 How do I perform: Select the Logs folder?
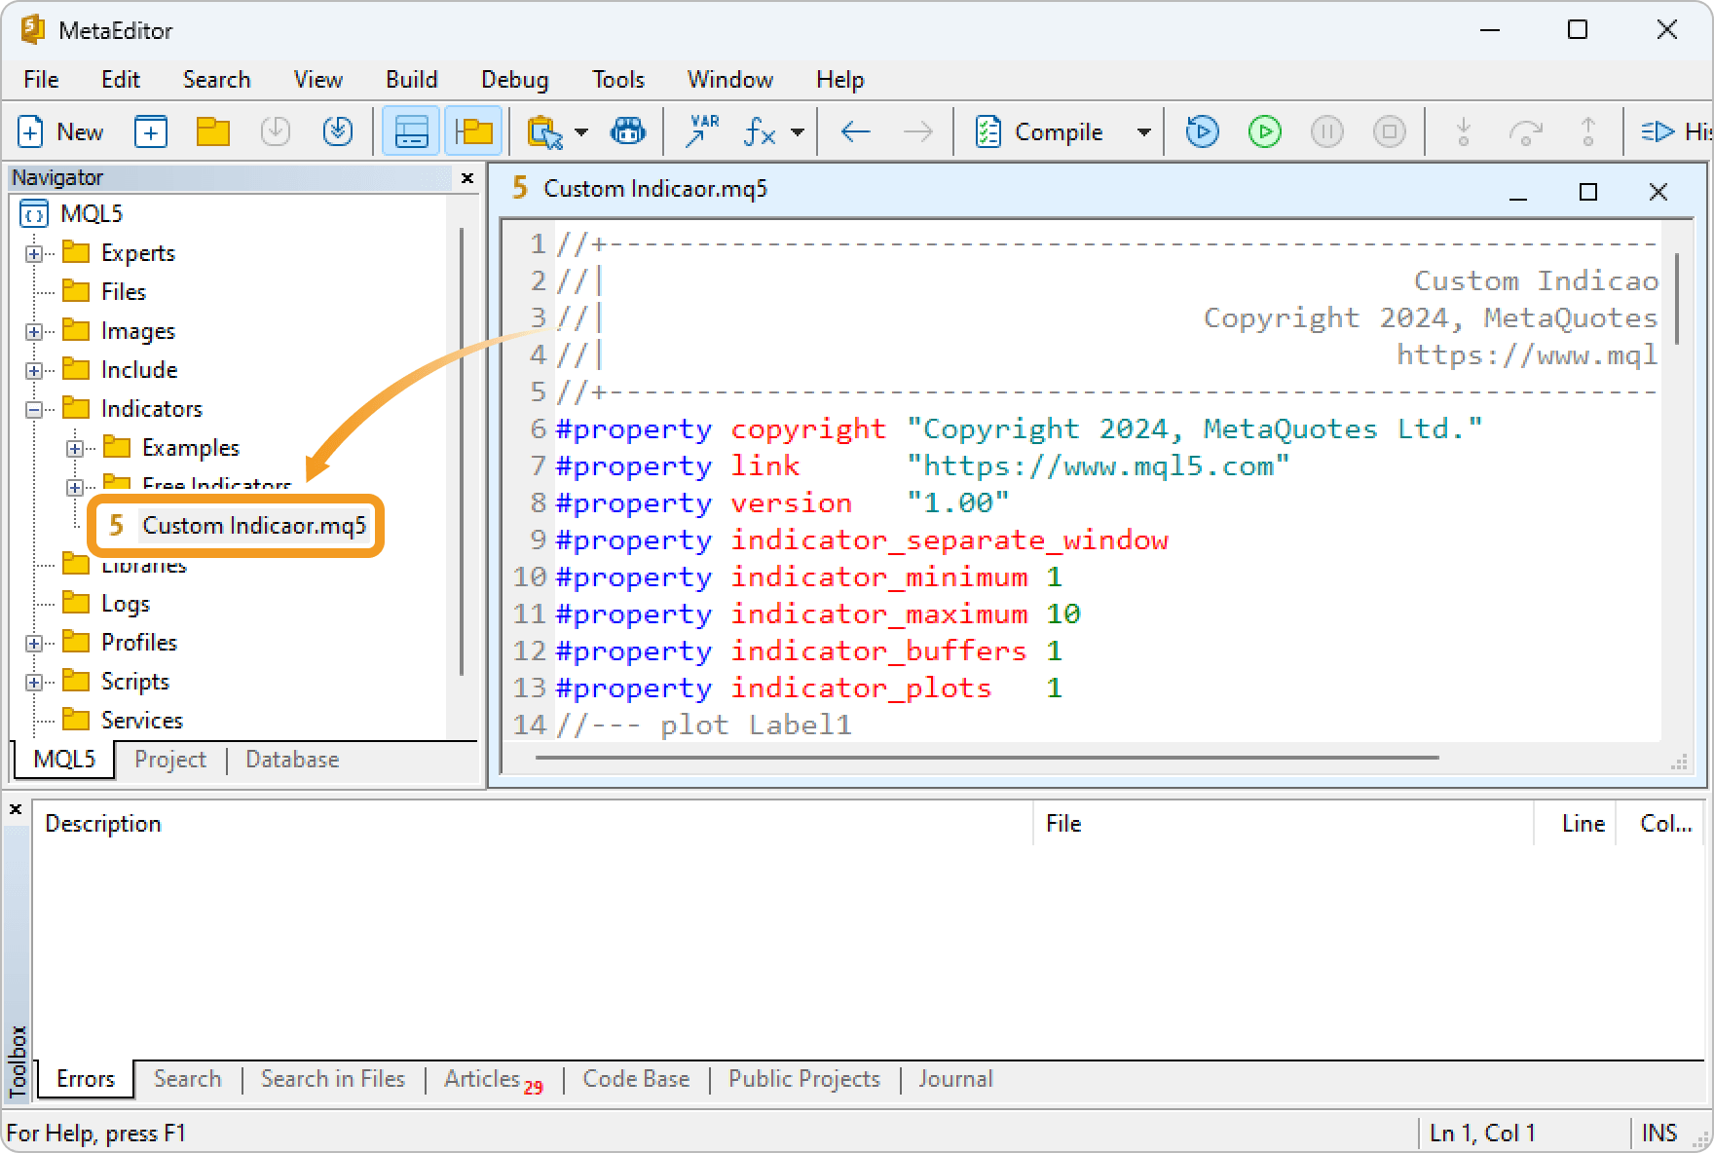[x=106, y=603]
